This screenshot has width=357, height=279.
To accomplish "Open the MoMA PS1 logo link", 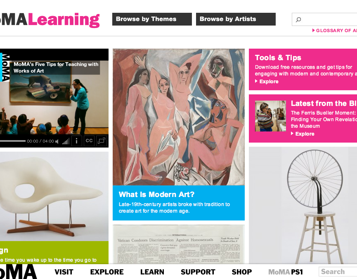I will (286, 272).
